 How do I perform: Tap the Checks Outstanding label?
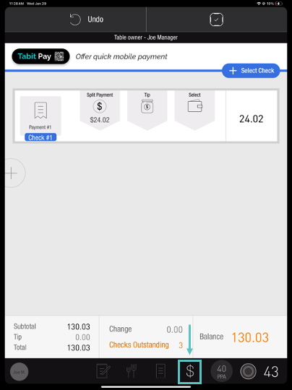(139, 344)
